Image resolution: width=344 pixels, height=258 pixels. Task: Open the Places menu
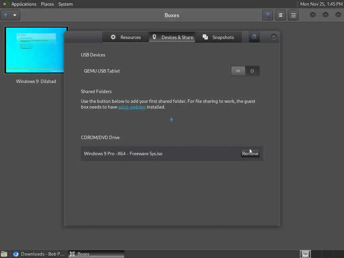point(47,4)
